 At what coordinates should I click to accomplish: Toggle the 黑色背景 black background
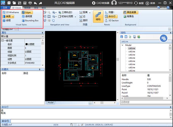(131, 12)
